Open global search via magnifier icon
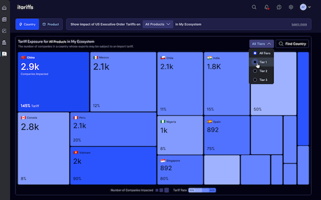Viewport: 321px width, 200px height. pos(254,7)
